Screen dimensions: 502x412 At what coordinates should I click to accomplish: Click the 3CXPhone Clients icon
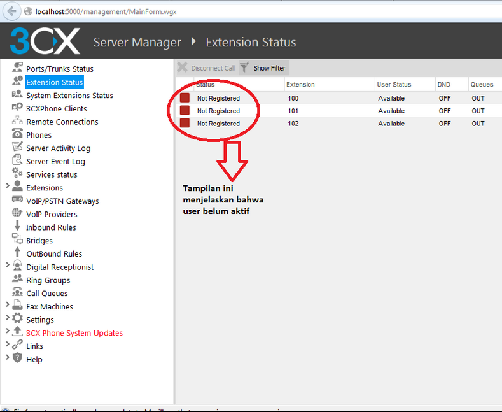[x=17, y=107]
